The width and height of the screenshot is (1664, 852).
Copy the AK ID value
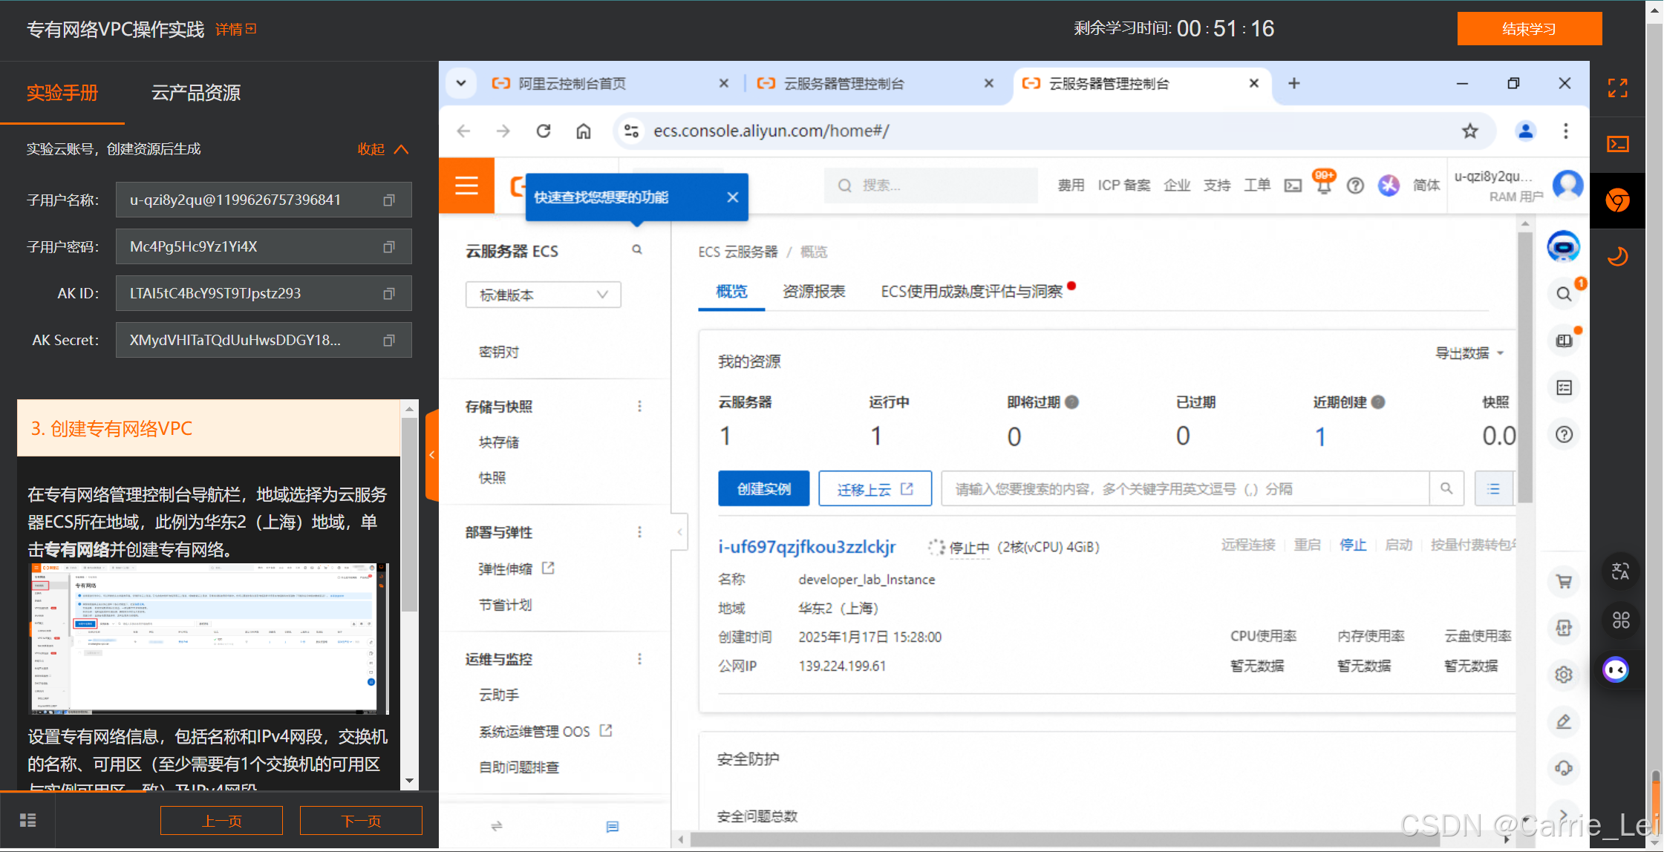pyautogui.click(x=388, y=294)
